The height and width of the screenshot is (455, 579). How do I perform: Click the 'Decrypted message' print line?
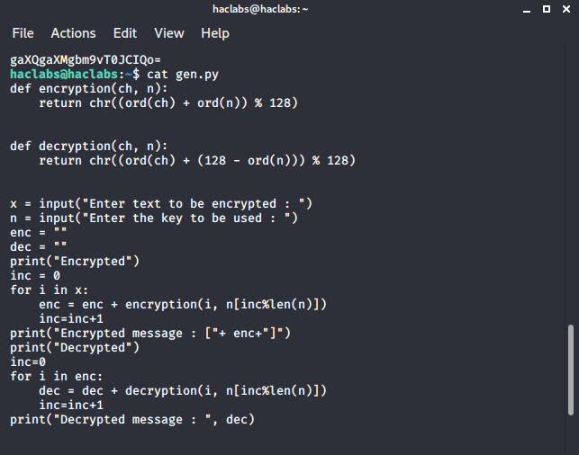(133, 419)
